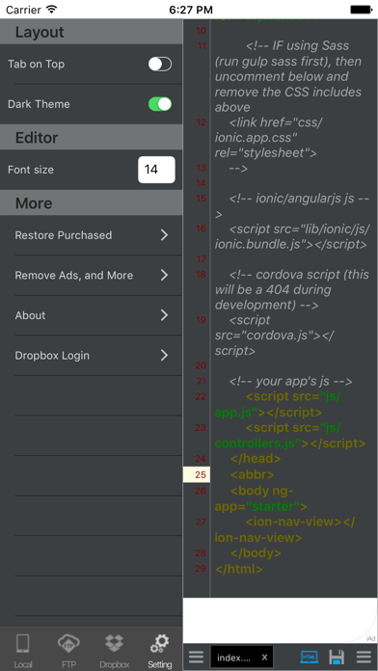
Task: Click the </body> tag on line 28
Action: 256,553
